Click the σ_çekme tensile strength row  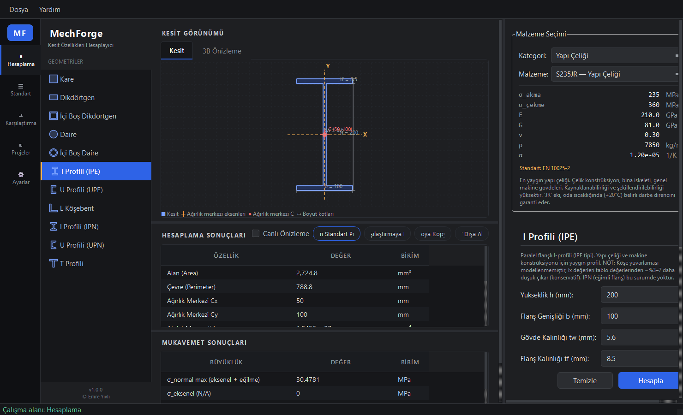(x=599, y=105)
